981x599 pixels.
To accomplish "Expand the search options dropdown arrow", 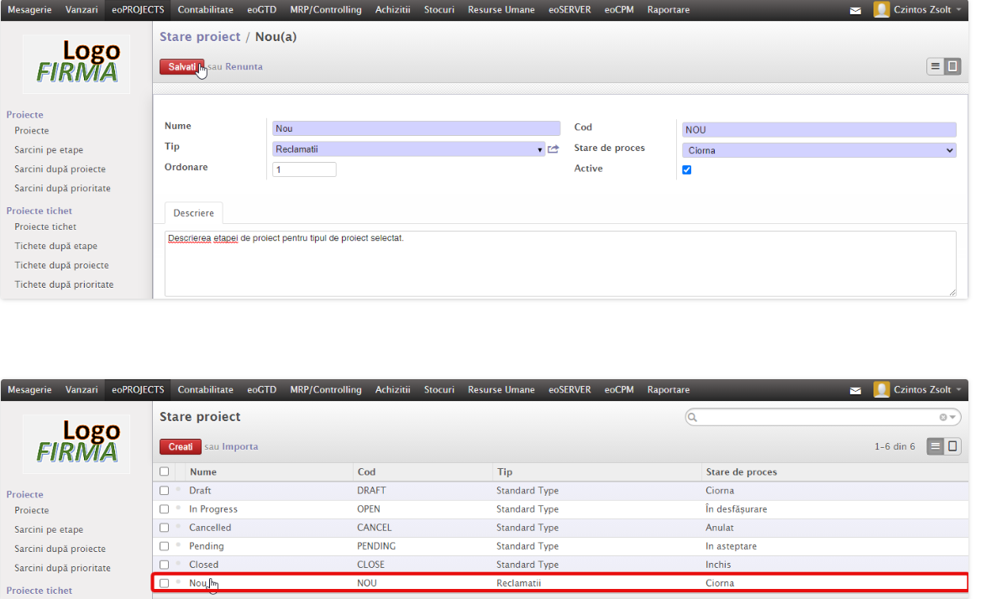I will coord(953,417).
